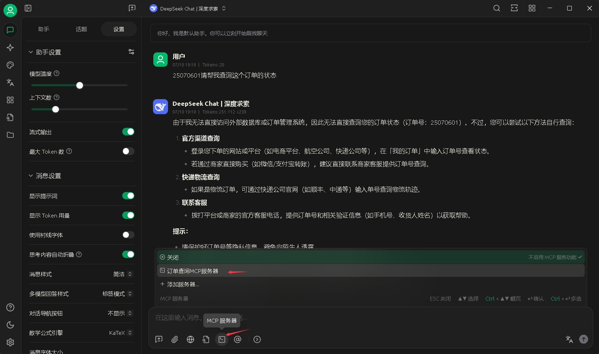This screenshot has height=354, width=599.
Task: Open app settings gear icon
Action: click(x=10, y=342)
